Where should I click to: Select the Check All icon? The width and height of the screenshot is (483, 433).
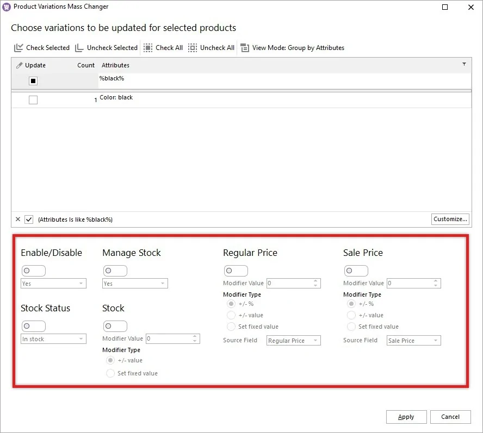tap(148, 48)
